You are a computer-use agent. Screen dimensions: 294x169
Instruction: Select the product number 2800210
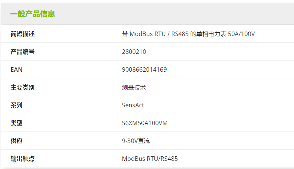134,52
